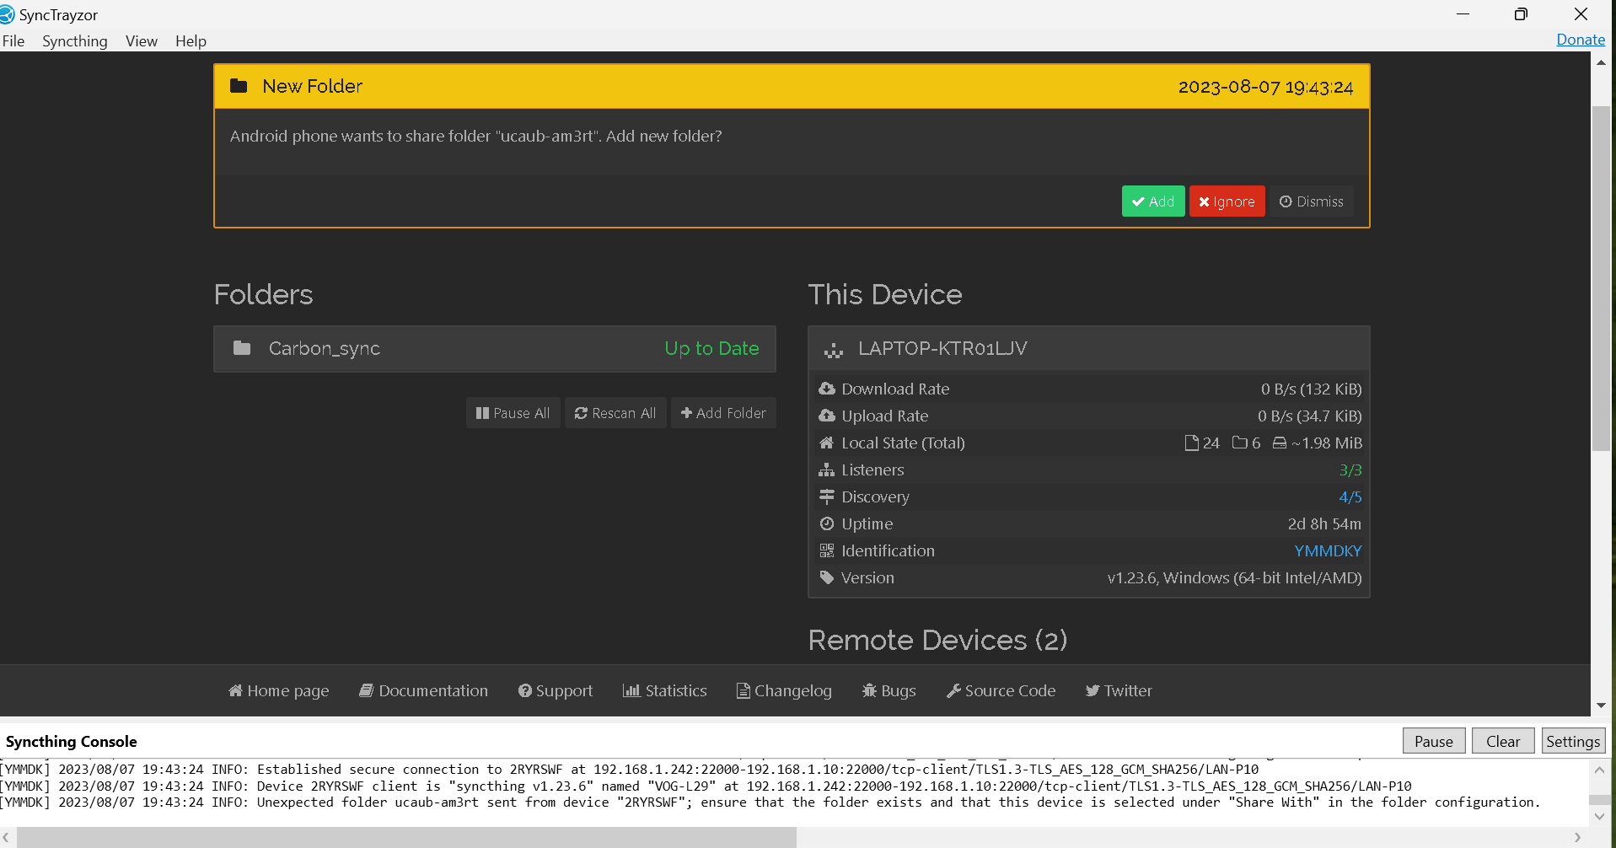The width and height of the screenshot is (1616, 848).
Task: Open the Home page footer link
Action: [x=279, y=690]
